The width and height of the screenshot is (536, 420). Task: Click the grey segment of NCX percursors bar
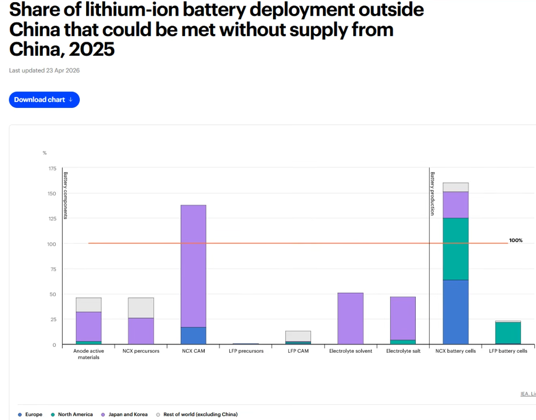pos(141,308)
